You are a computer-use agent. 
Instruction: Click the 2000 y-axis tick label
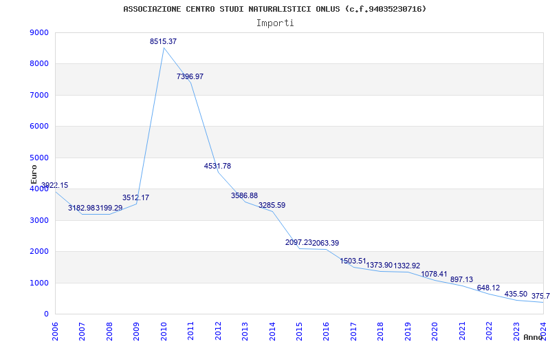point(38,252)
